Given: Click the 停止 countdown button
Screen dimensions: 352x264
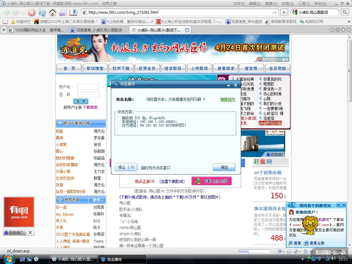Looking at the screenshot, I should coord(126,167).
